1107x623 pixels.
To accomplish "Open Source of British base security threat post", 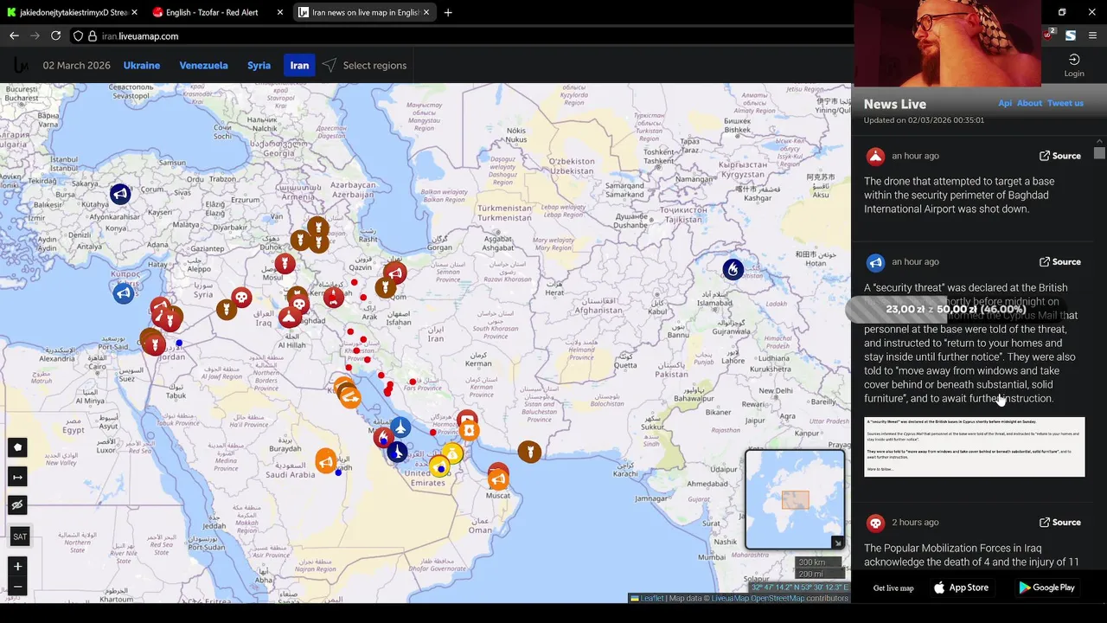I will 1060,262.
